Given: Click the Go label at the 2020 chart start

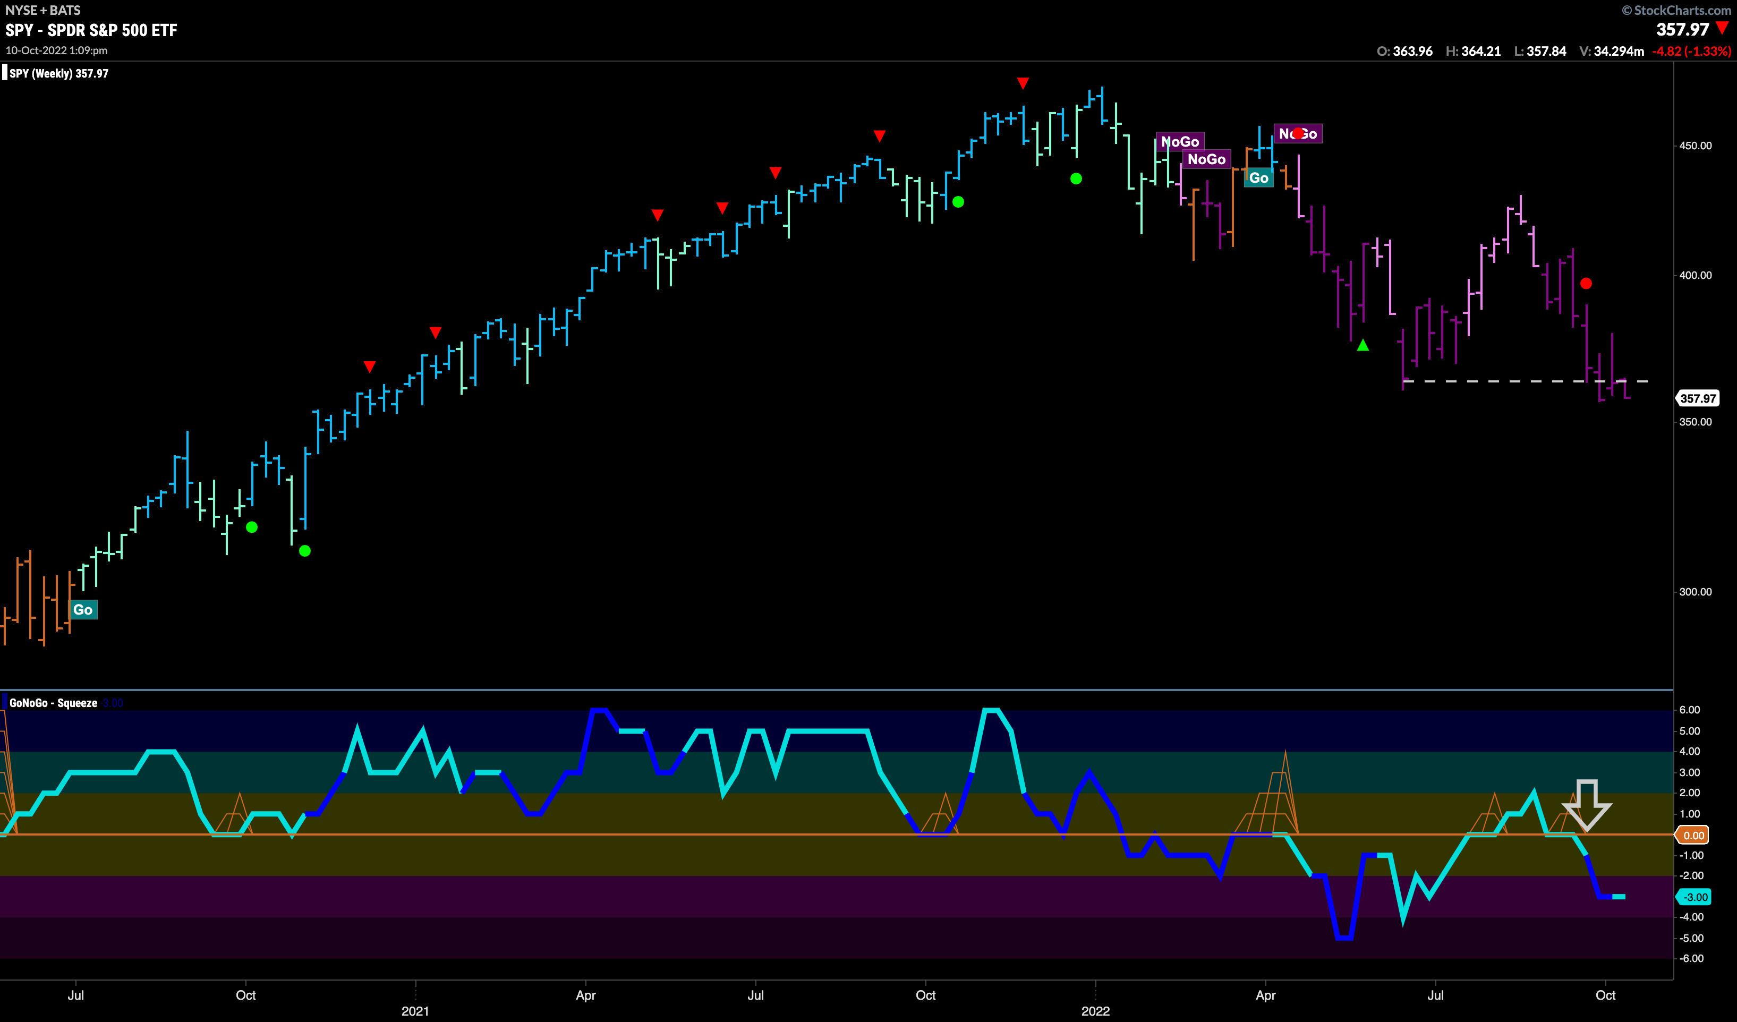Looking at the screenshot, I should (83, 609).
